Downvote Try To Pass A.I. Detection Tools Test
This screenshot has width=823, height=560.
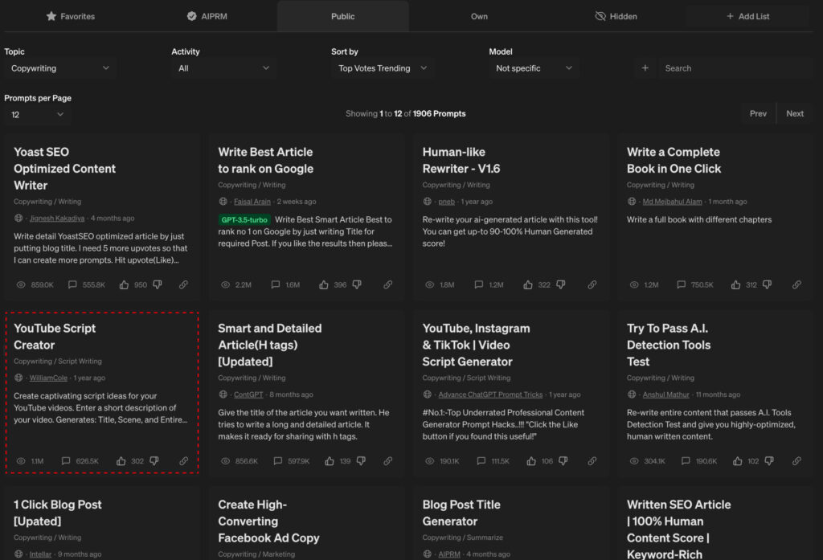pyautogui.click(x=769, y=461)
